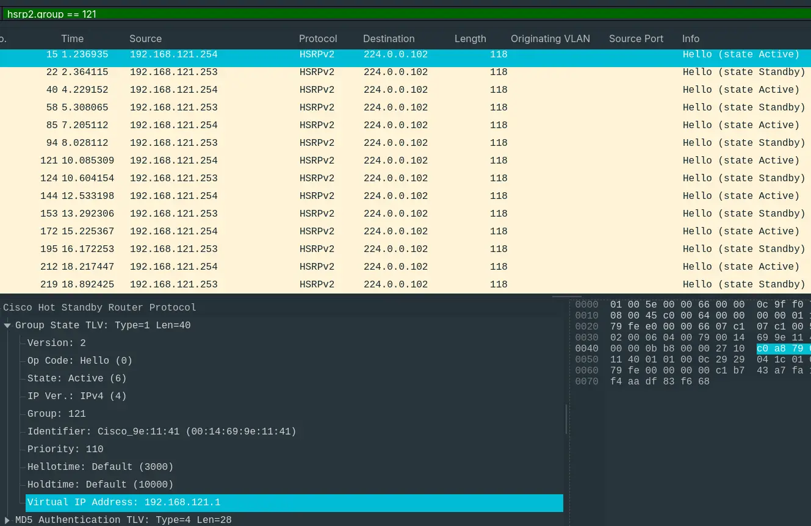The width and height of the screenshot is (811, 526).
Task: Sort by the Info column header
Action: [x=690, y=38]
